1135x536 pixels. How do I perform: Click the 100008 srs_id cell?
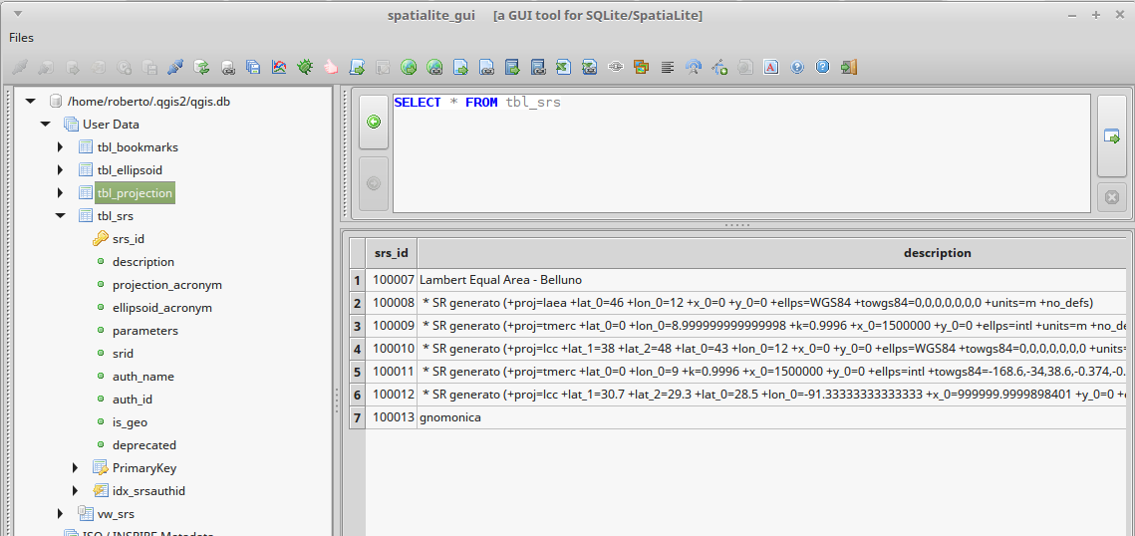click(392, 303)
